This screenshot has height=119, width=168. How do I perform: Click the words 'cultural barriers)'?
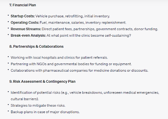pos(25,99)
